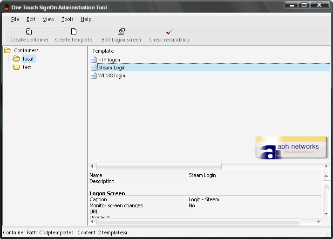
Task: Click the aph networks logo
Action: (292, 148)
